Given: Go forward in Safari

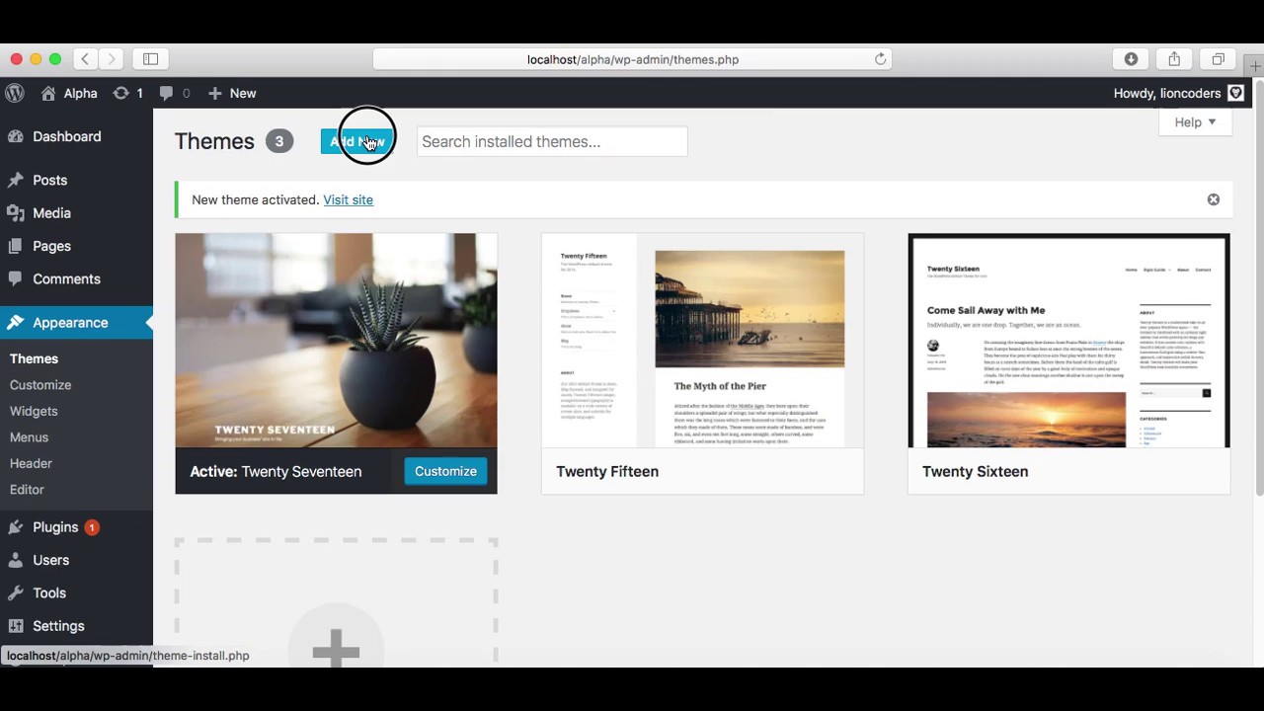Looking at the screenshot, I should (112, 59).
